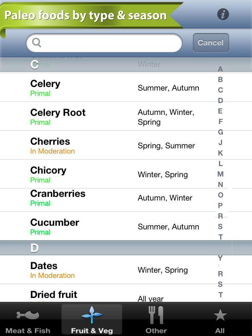This screenshot has height=336, width=252.
Task: Tap the Dried fruit row
Action: coord(108,295)
